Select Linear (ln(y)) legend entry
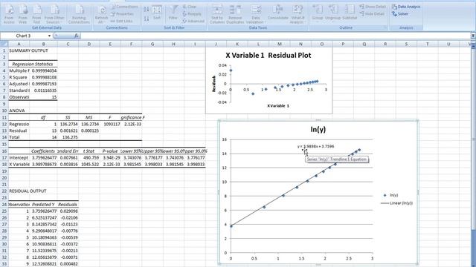 [x=396, y=203]
